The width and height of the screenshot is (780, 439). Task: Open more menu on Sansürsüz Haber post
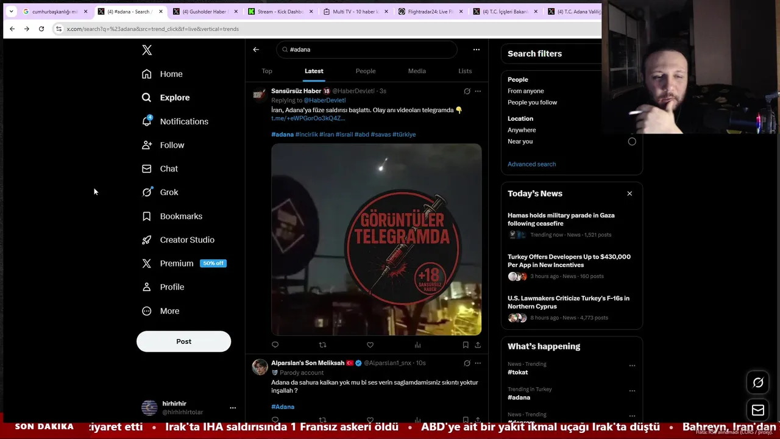(x=478, y=91)
